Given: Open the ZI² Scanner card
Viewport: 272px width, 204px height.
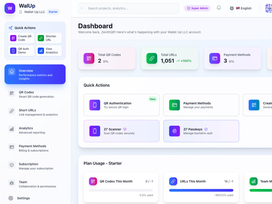Looking at the screenshot, I should pos(122,131).
